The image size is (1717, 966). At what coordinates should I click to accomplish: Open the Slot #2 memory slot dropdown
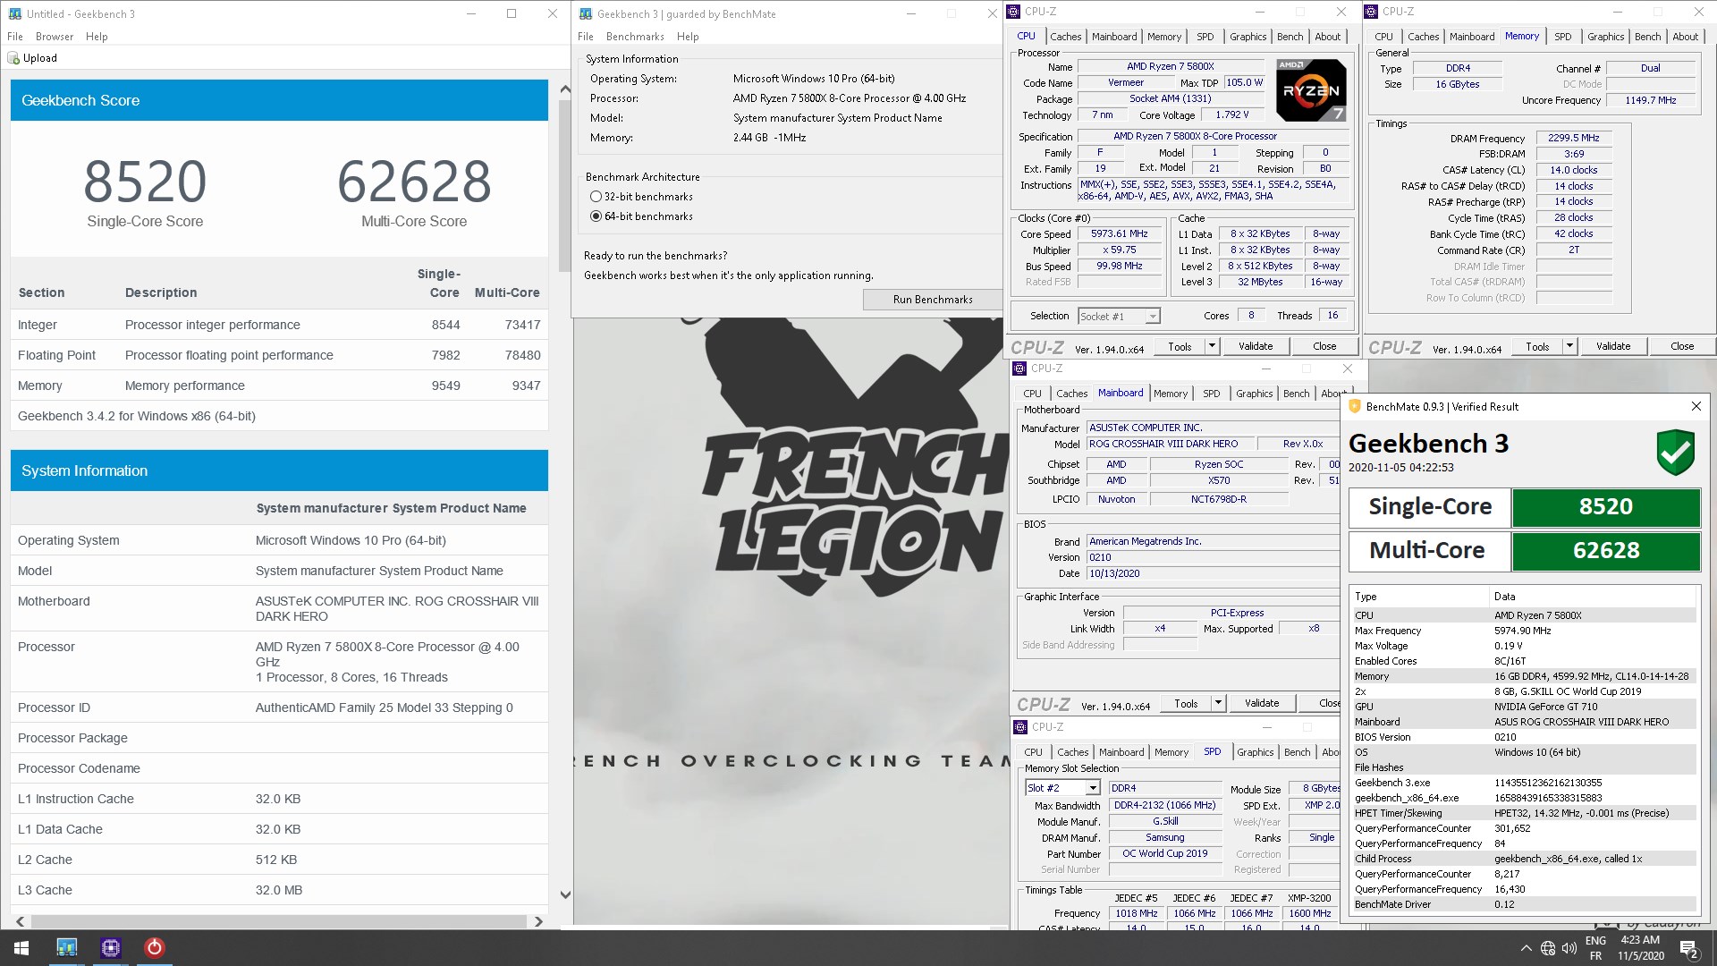point(1092,788)
